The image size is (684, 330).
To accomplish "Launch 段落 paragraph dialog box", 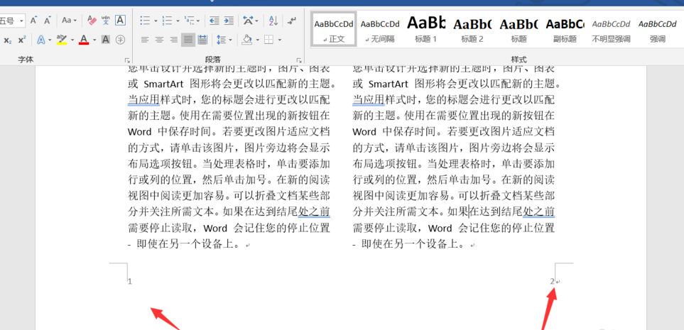I will [x=299, y=60].
